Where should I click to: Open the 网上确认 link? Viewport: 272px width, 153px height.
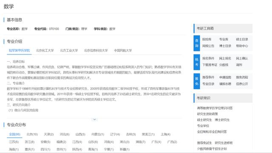click(242, 59)
